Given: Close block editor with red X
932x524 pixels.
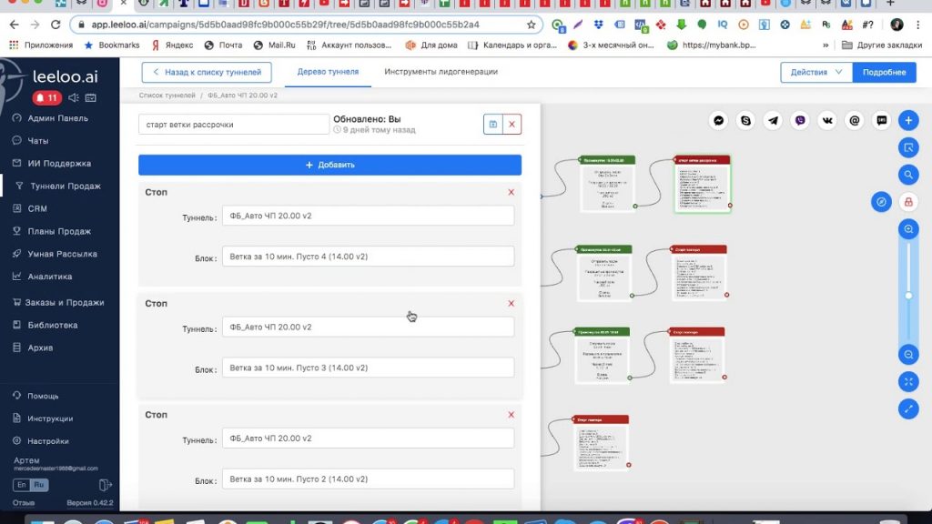Looking at the screenshot, I should click(512, 124).
